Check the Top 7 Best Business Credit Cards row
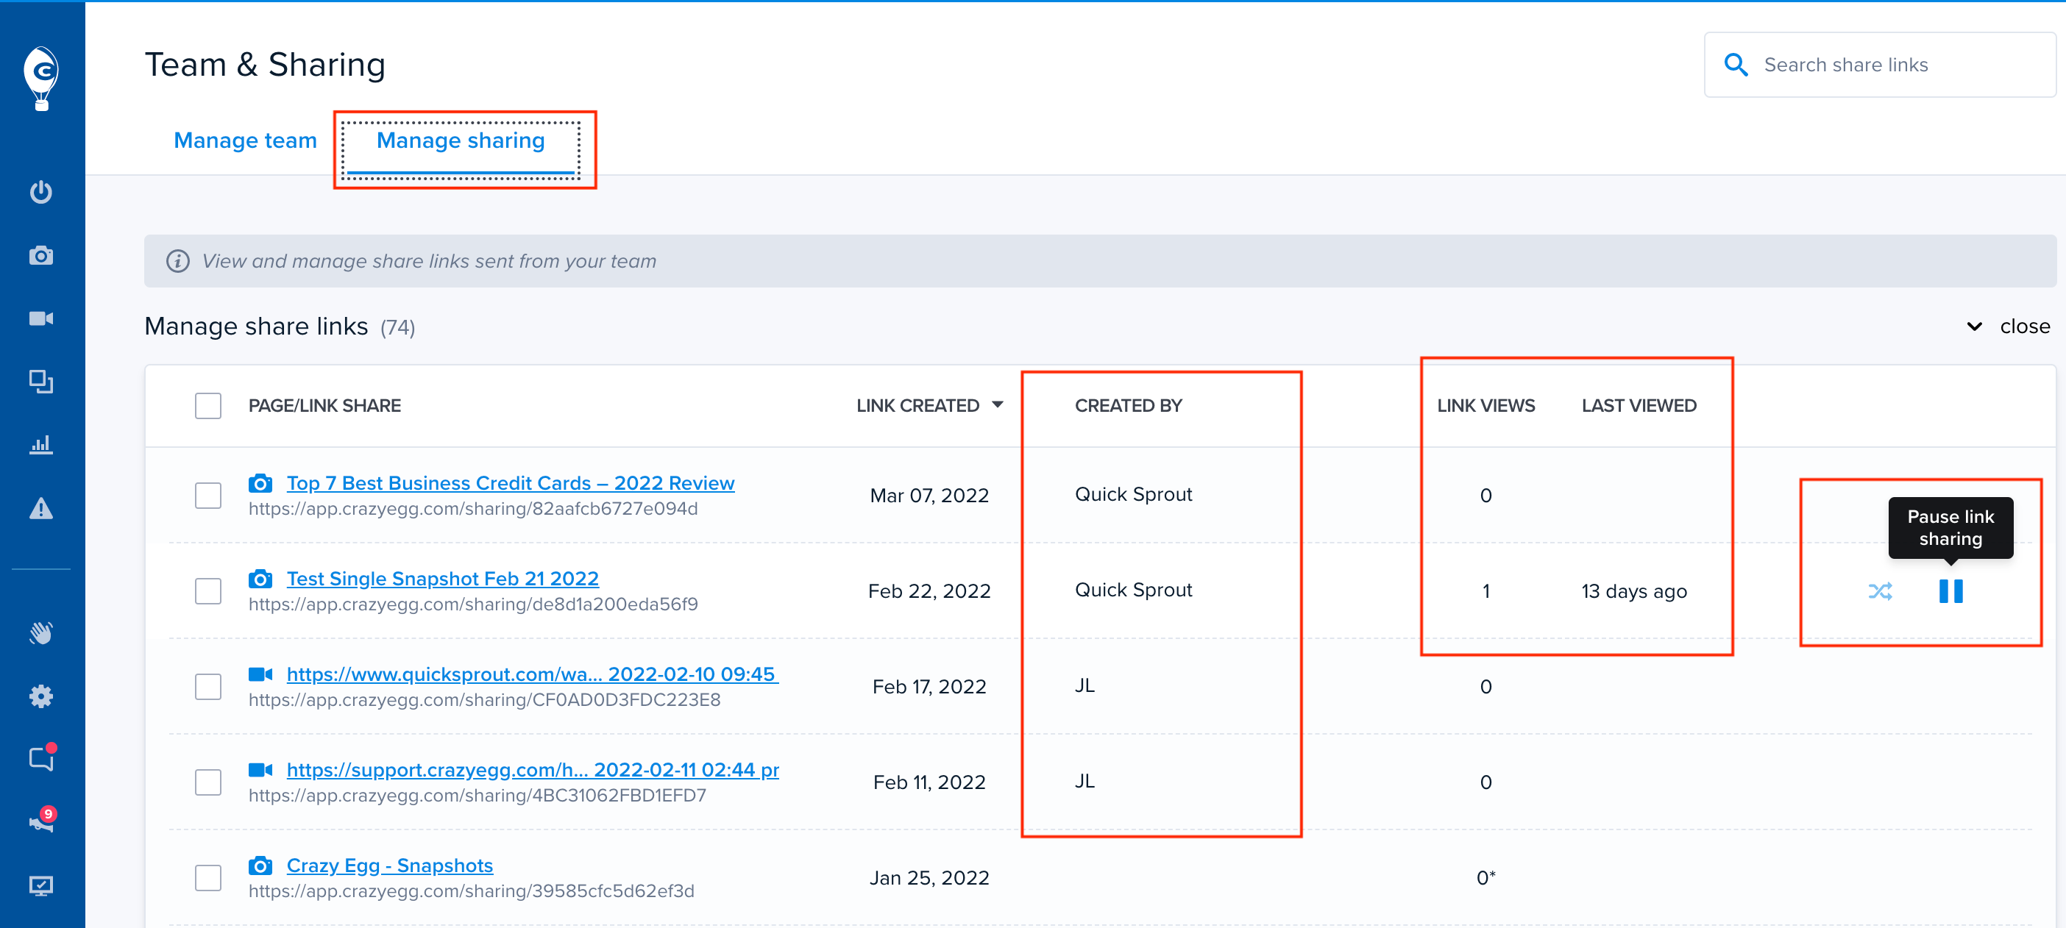Image resolution: width=2066 pixels, height=928 pixels. 208,496
